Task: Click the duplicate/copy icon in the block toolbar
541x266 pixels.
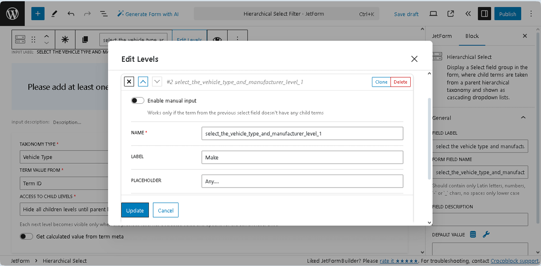Action: pos(85,40)
